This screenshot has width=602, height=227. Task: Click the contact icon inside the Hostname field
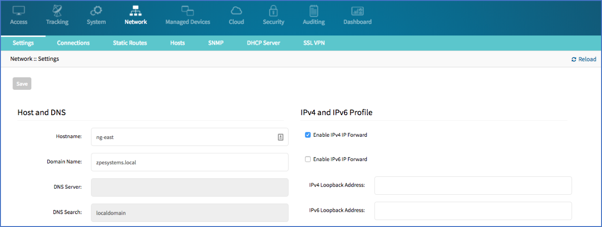[x=280, y=137]
